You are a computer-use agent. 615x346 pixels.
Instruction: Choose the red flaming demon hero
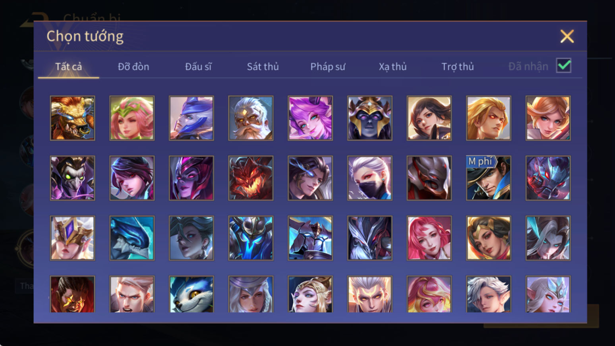click(251, 178)
